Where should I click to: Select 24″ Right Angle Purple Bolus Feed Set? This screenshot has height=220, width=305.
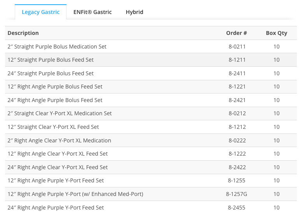[x=55, y=100]
